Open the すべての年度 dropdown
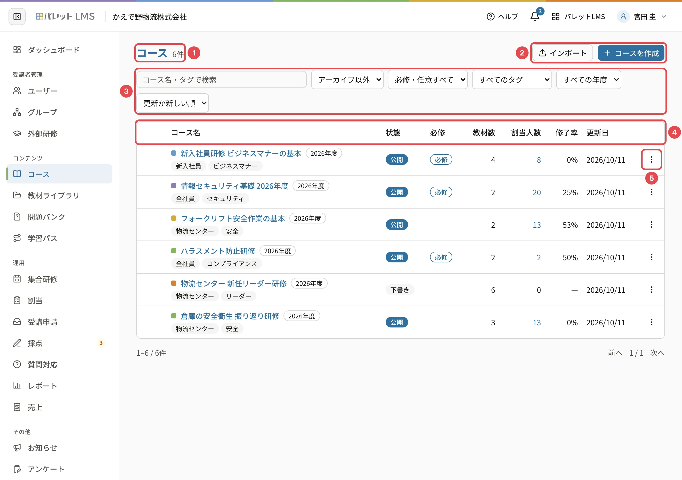Image resolution: width=682 pixels, height=480 pixels. 589,80
